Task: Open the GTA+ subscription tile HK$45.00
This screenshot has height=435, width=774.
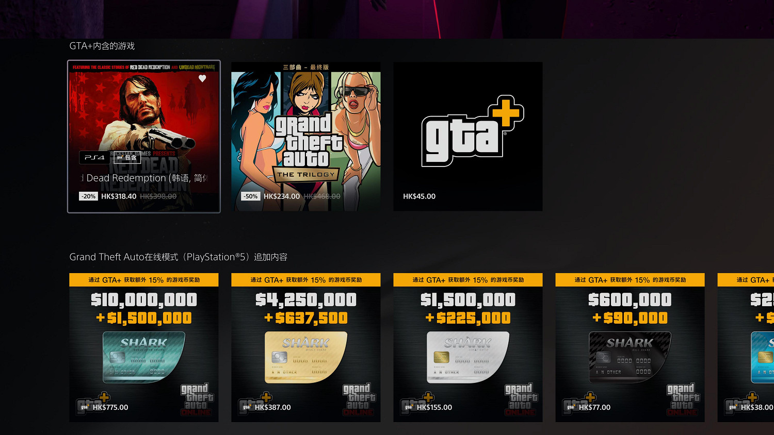Action: pyautogui.click(x=468, y=137)
